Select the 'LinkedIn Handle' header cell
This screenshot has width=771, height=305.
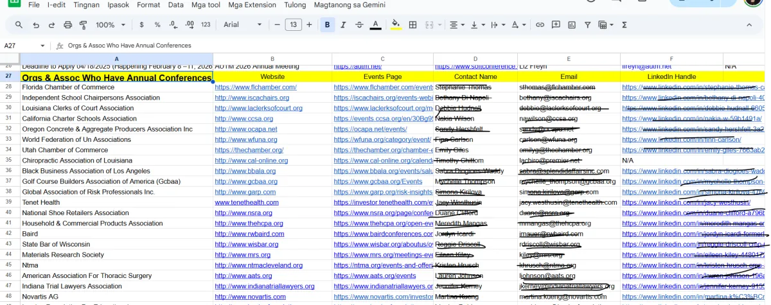[672, 77]
